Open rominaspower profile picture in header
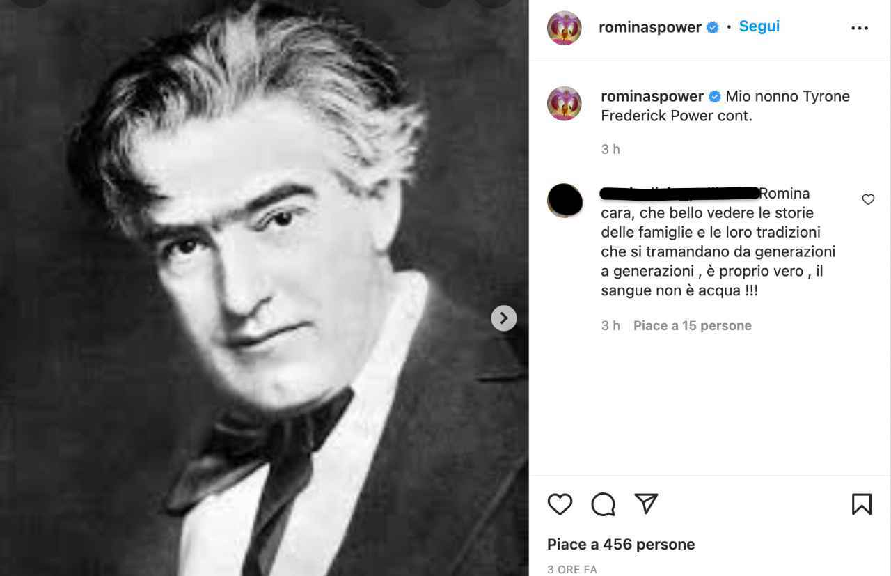891x576 pixels. click(565, 28)
